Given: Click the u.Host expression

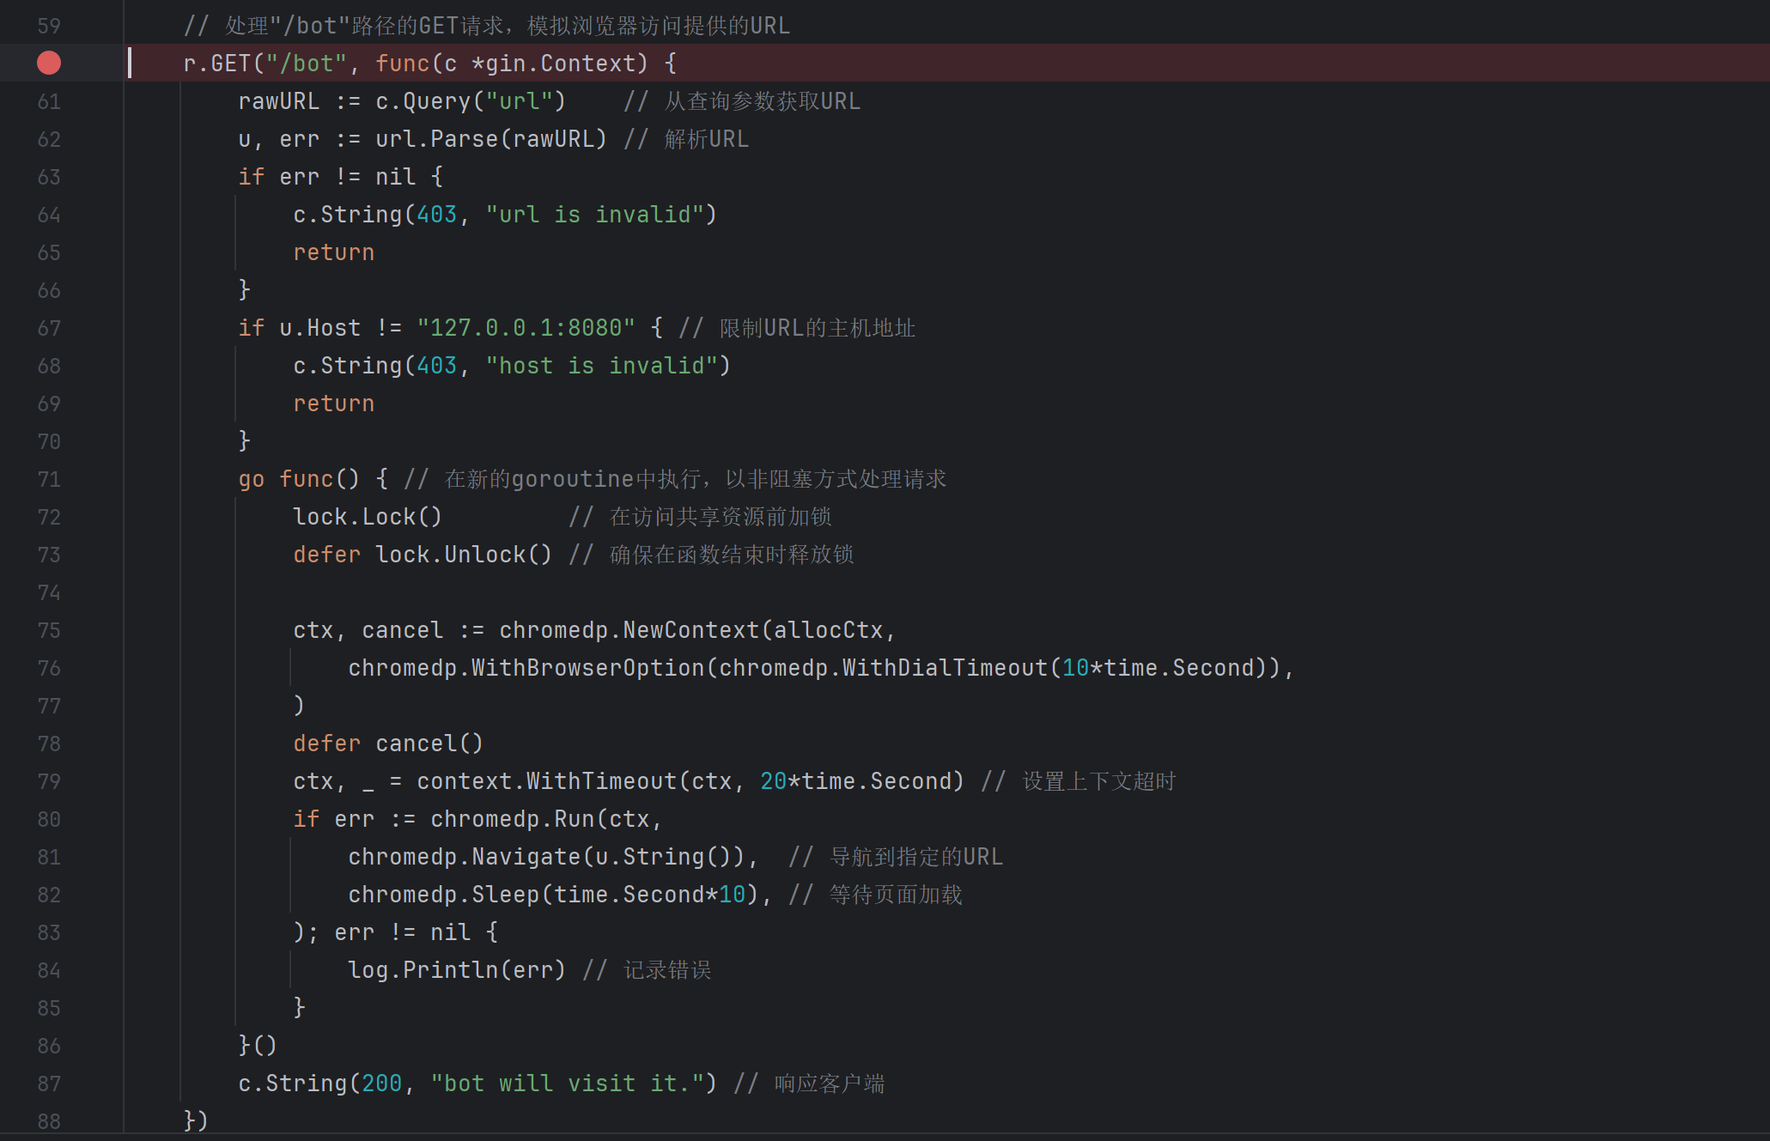Looking at the screenshot, I should point(320,328).
